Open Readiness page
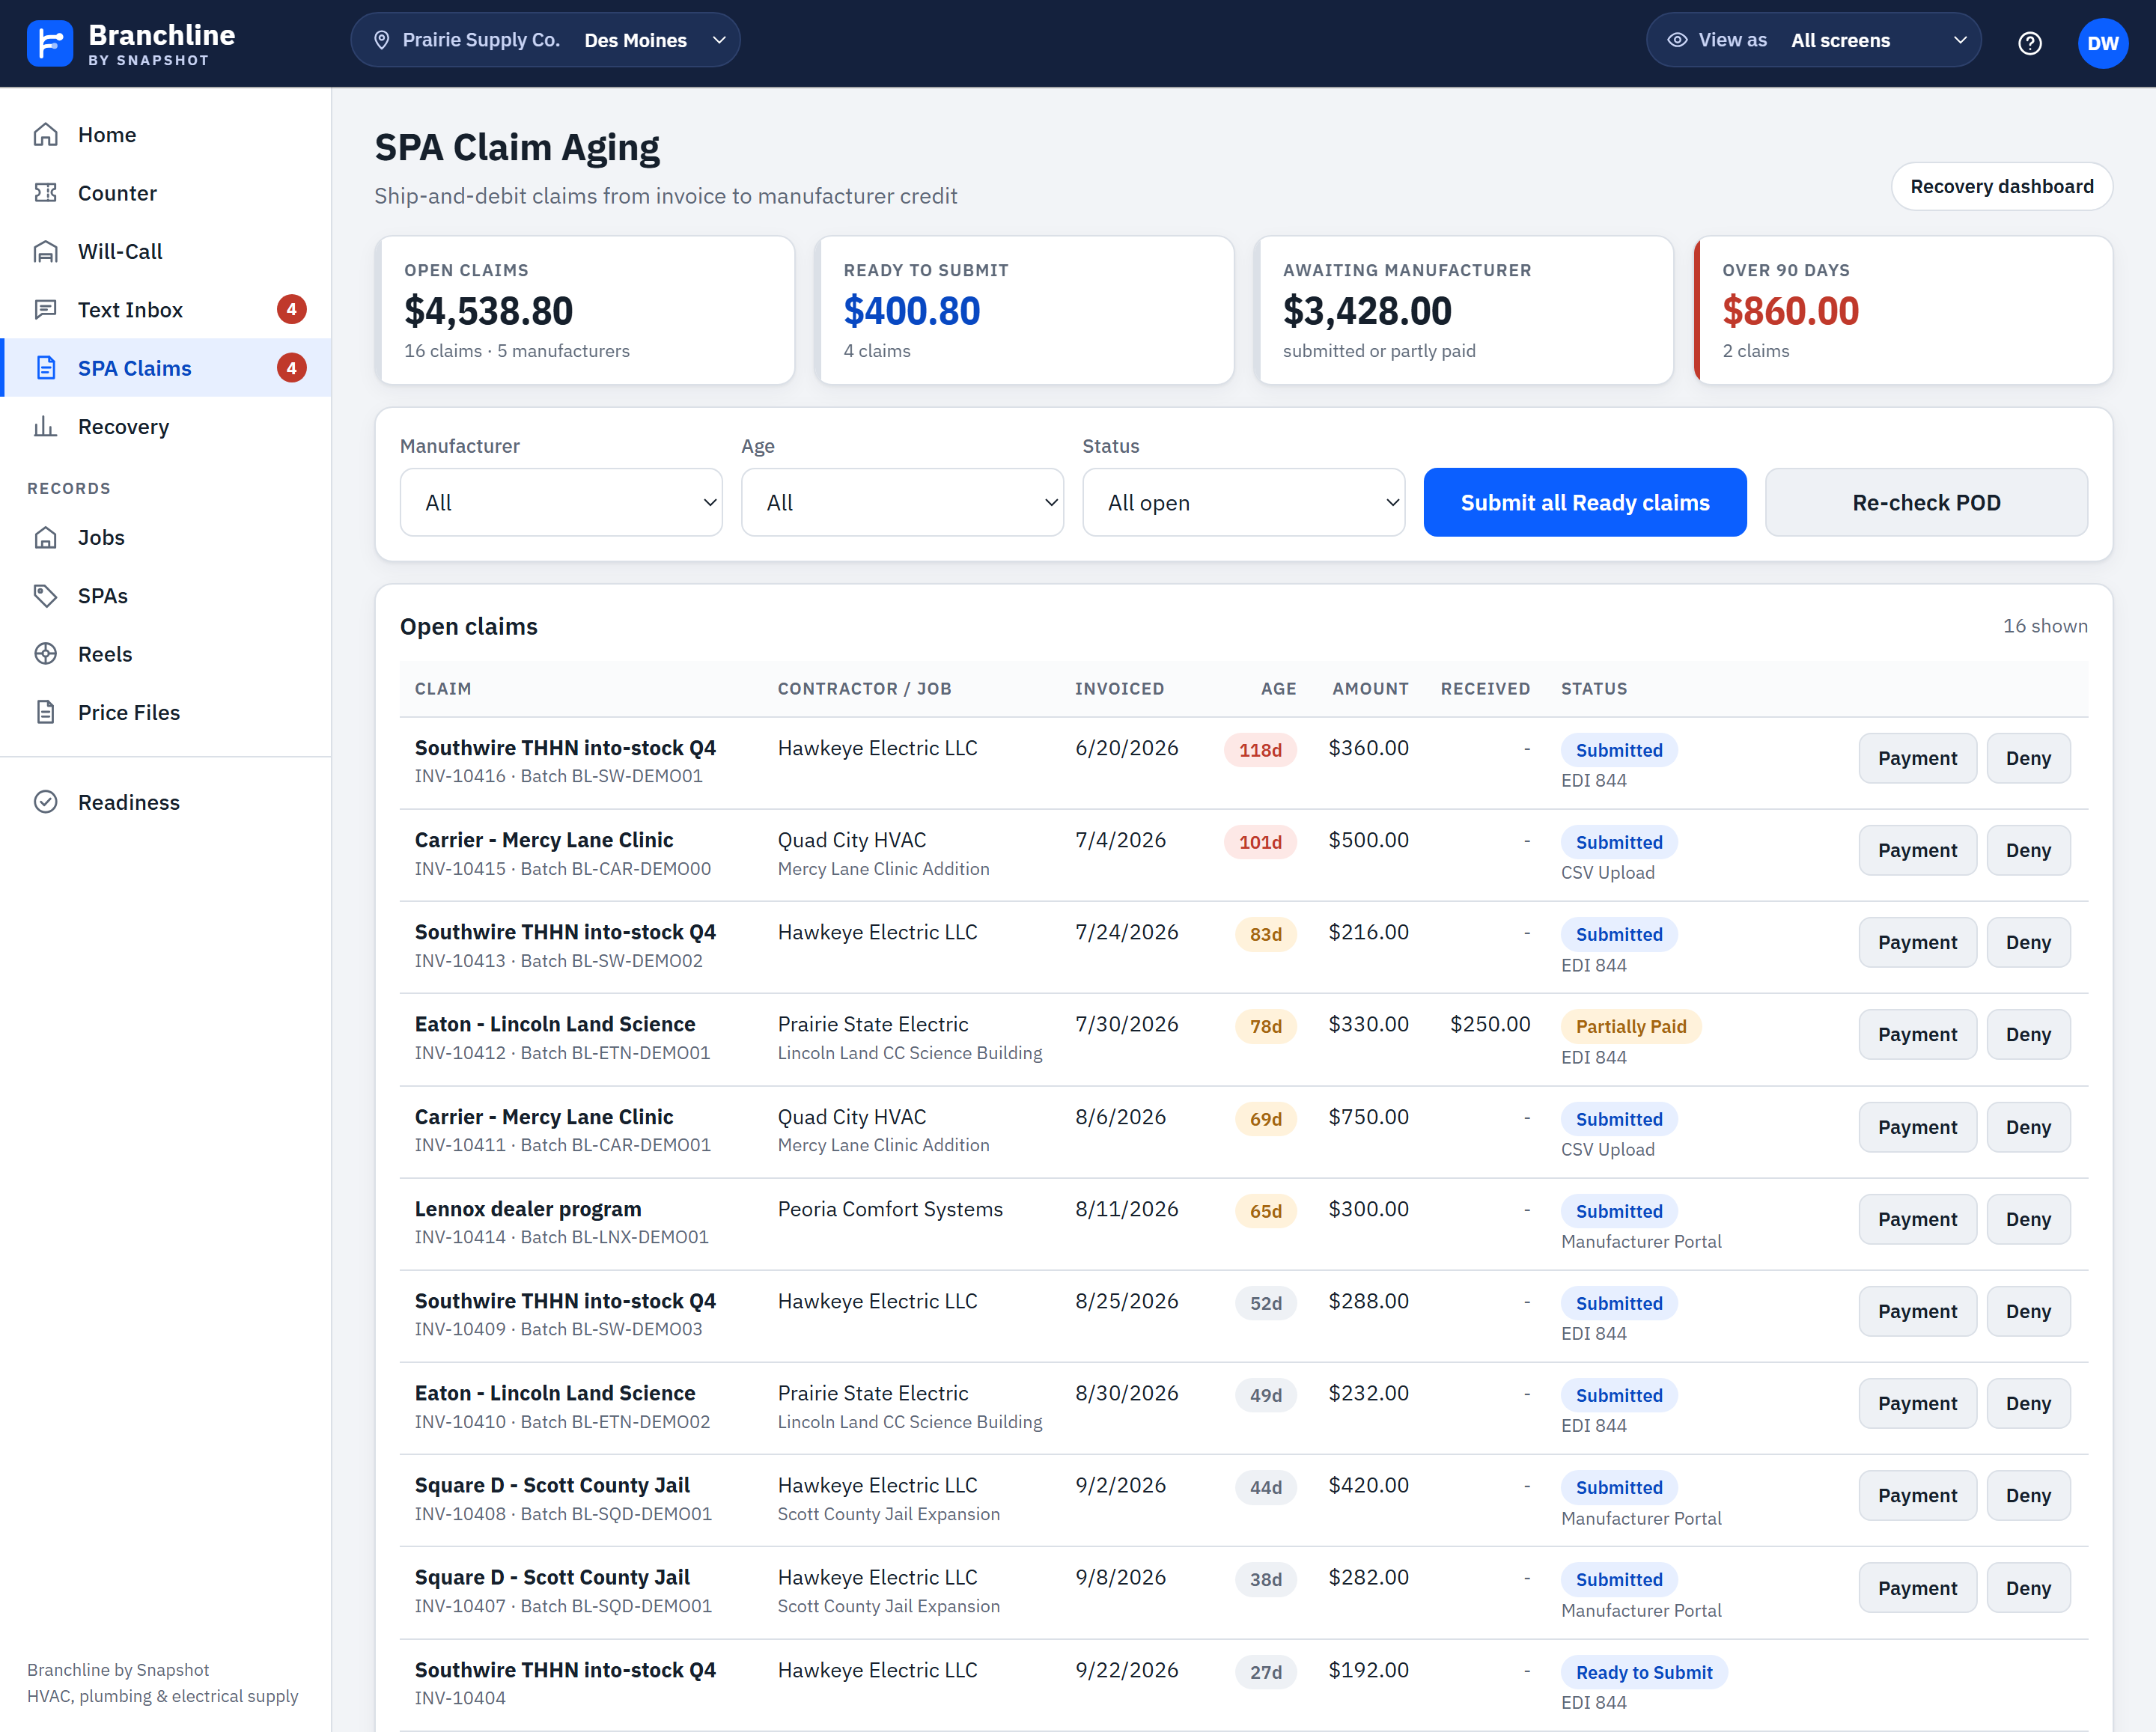Screen dimensions: 2156x1732 pyautogui.click(x=165, y=802)
